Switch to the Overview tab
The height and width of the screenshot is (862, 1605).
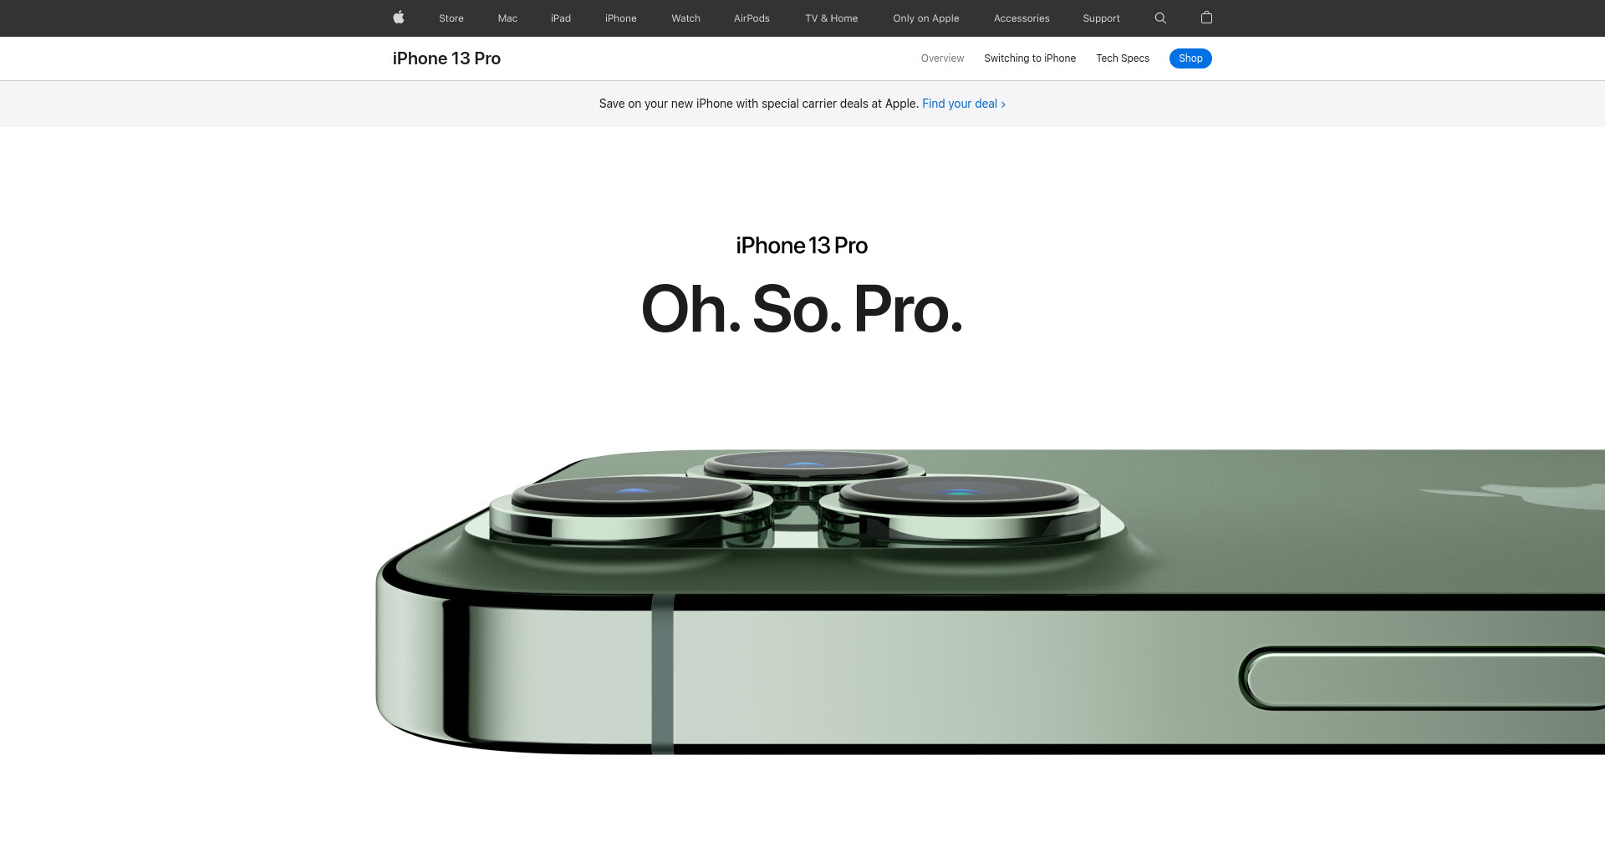[x=942, y=58]
